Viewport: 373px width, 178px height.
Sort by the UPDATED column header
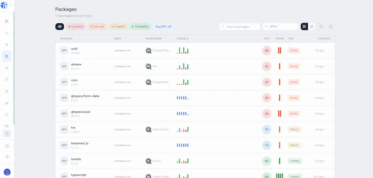pyautogui.click(x=324, y=39)
